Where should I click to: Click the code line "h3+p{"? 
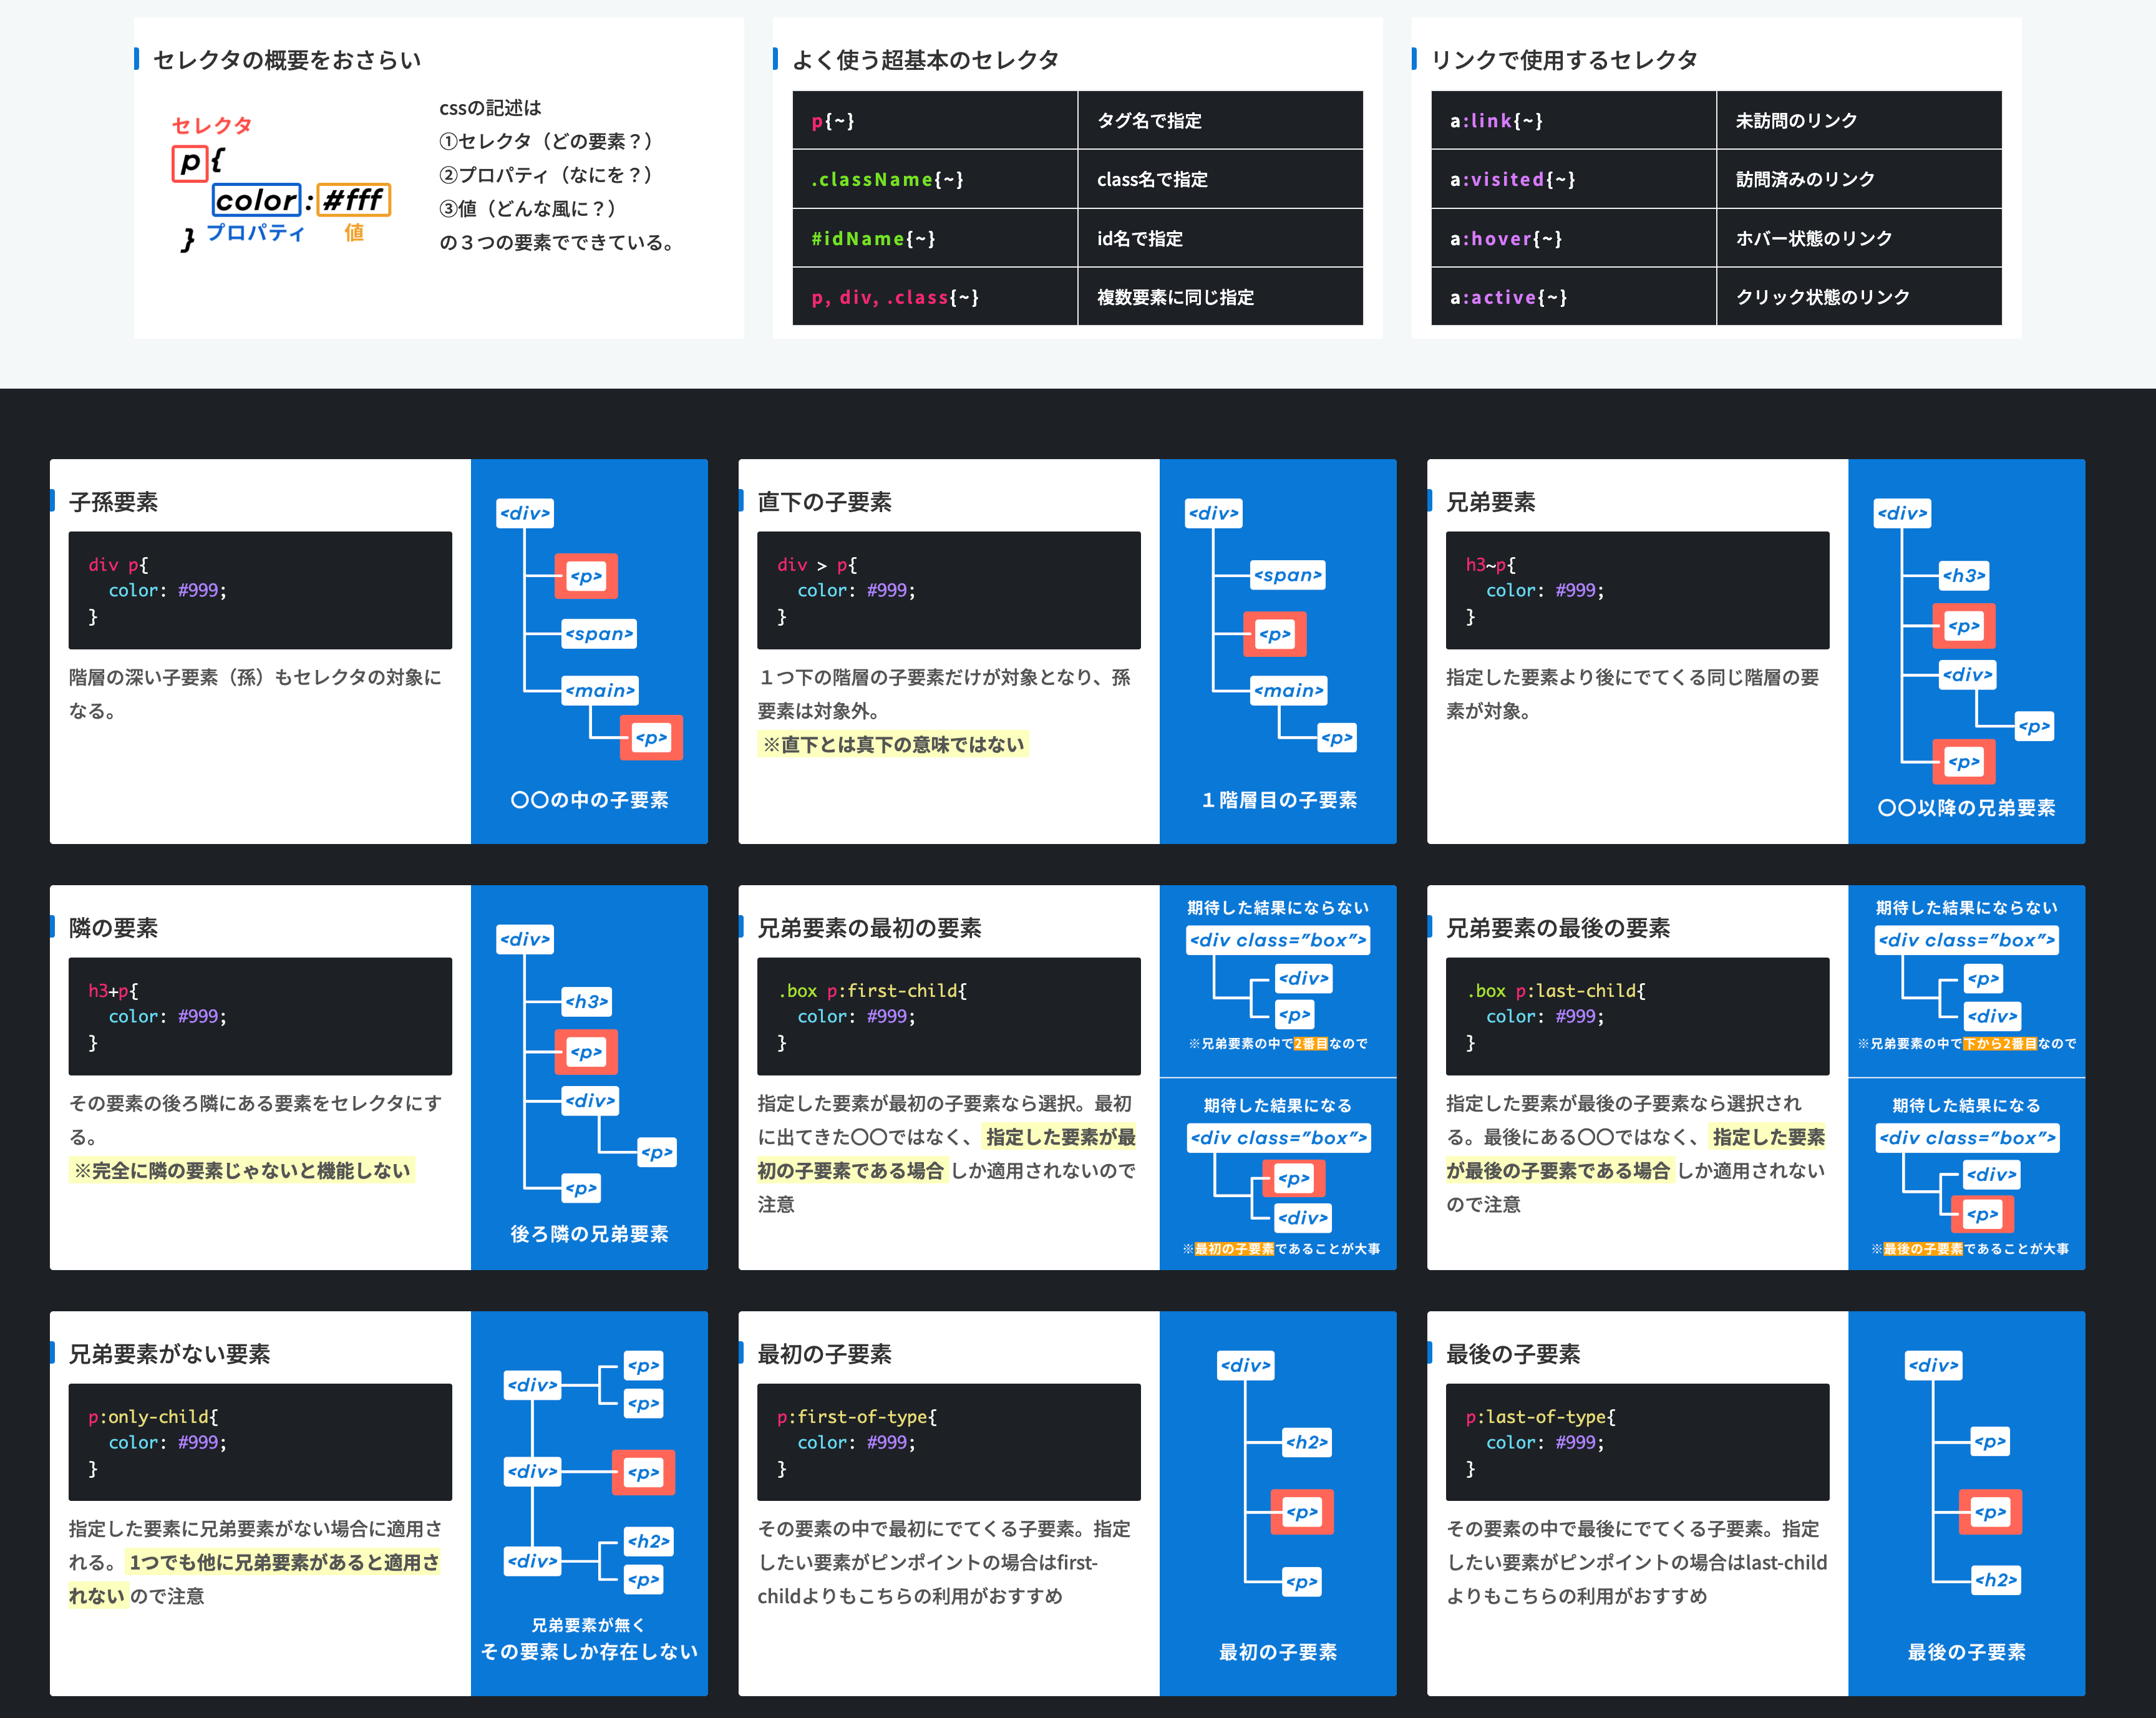[113, 990]
